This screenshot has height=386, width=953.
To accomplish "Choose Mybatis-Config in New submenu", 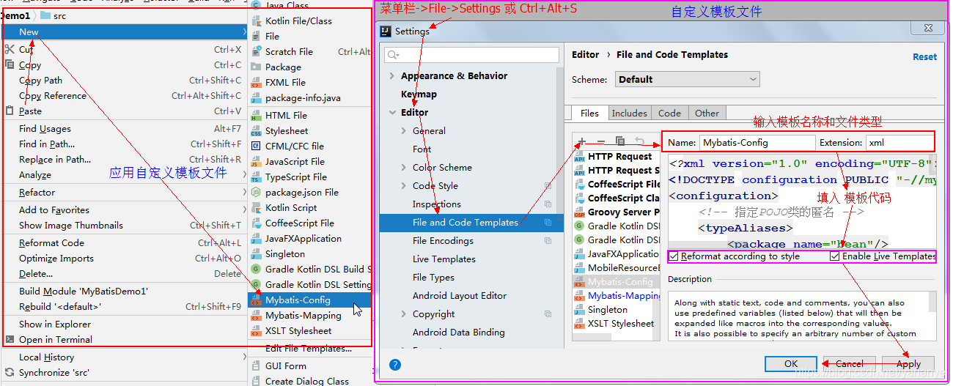I will coord(309,300).
